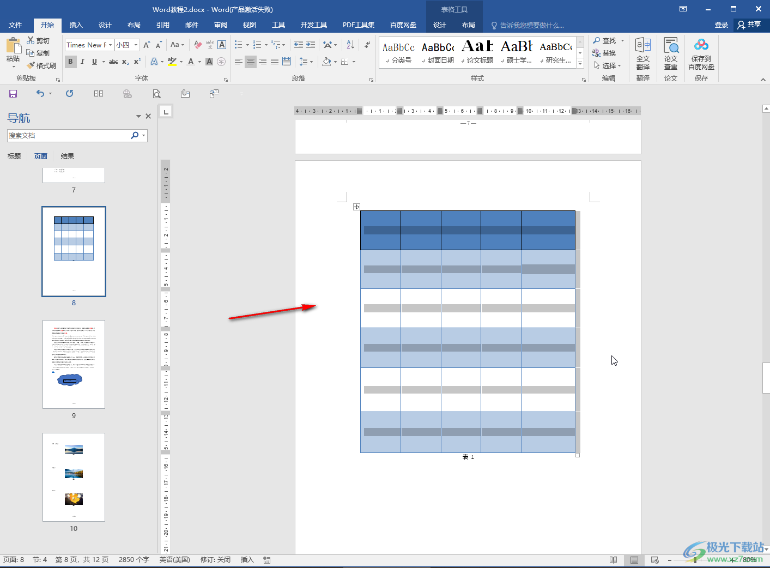The width and height of the screenshot is (770, 568).
Task: Toggle strikethrough formatting
Action: [x=113, y=62]
